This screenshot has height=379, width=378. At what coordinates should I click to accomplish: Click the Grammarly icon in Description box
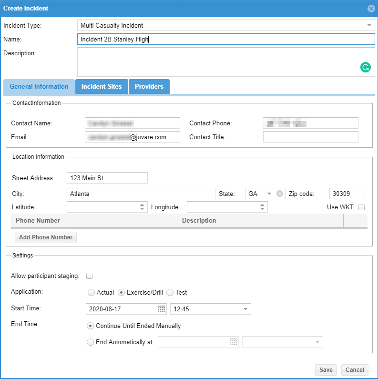pyautogui.click(x=366, y=67)
